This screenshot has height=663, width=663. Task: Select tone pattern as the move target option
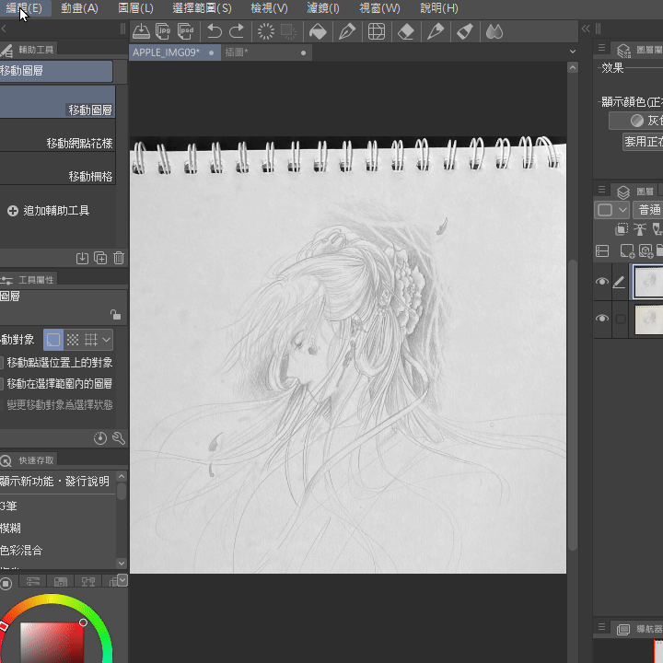pyautogui.click(x=73, y=340)
